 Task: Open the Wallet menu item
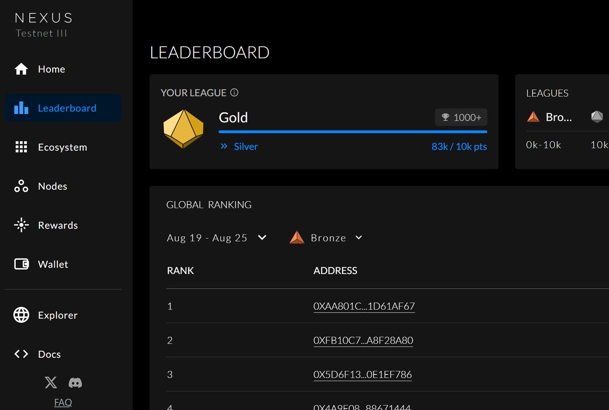pyautogui.click(x=63, y=264)
